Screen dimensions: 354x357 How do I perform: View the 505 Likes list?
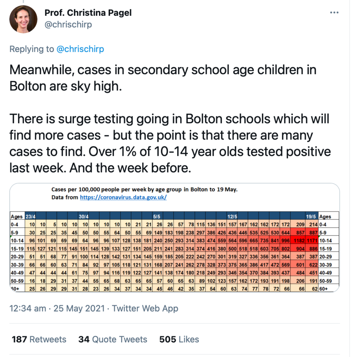click(179, 339)
